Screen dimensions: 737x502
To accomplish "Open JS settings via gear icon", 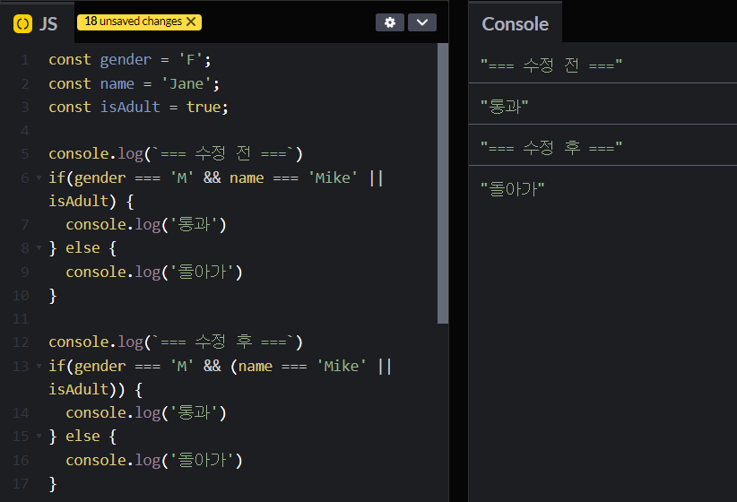I will coord(390,22).
